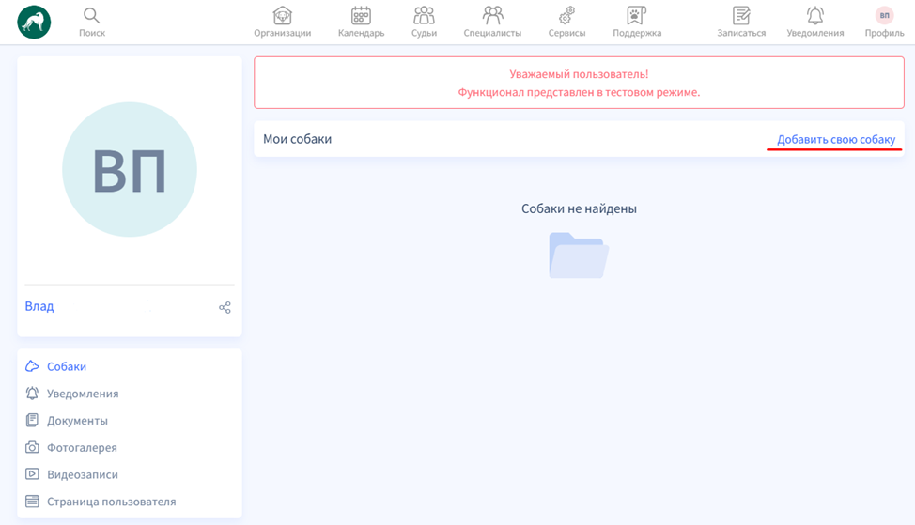
Task: Open Фотогалерея in the sidebar
Action: [82, 448]
